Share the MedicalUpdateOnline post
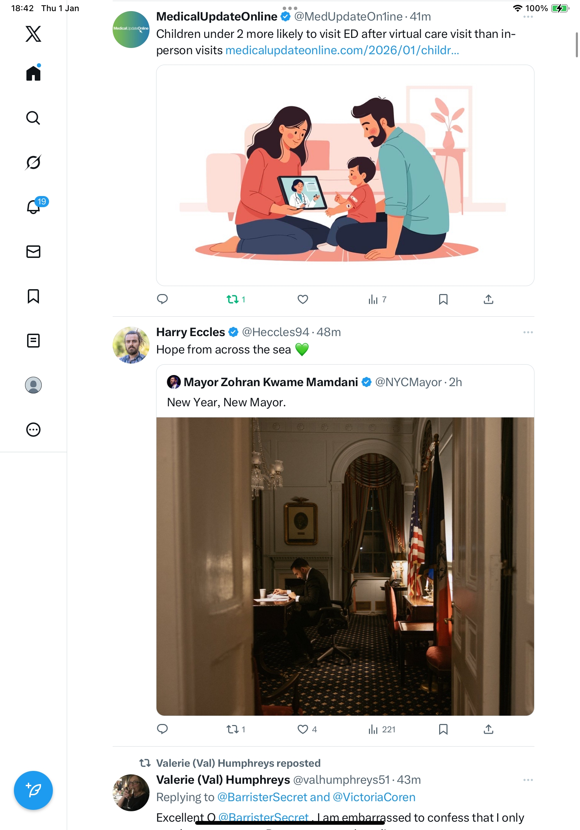 click(x=488, y=299)
